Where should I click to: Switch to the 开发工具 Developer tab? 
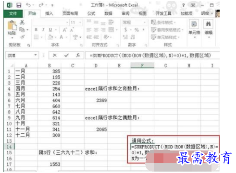[163, 13]
